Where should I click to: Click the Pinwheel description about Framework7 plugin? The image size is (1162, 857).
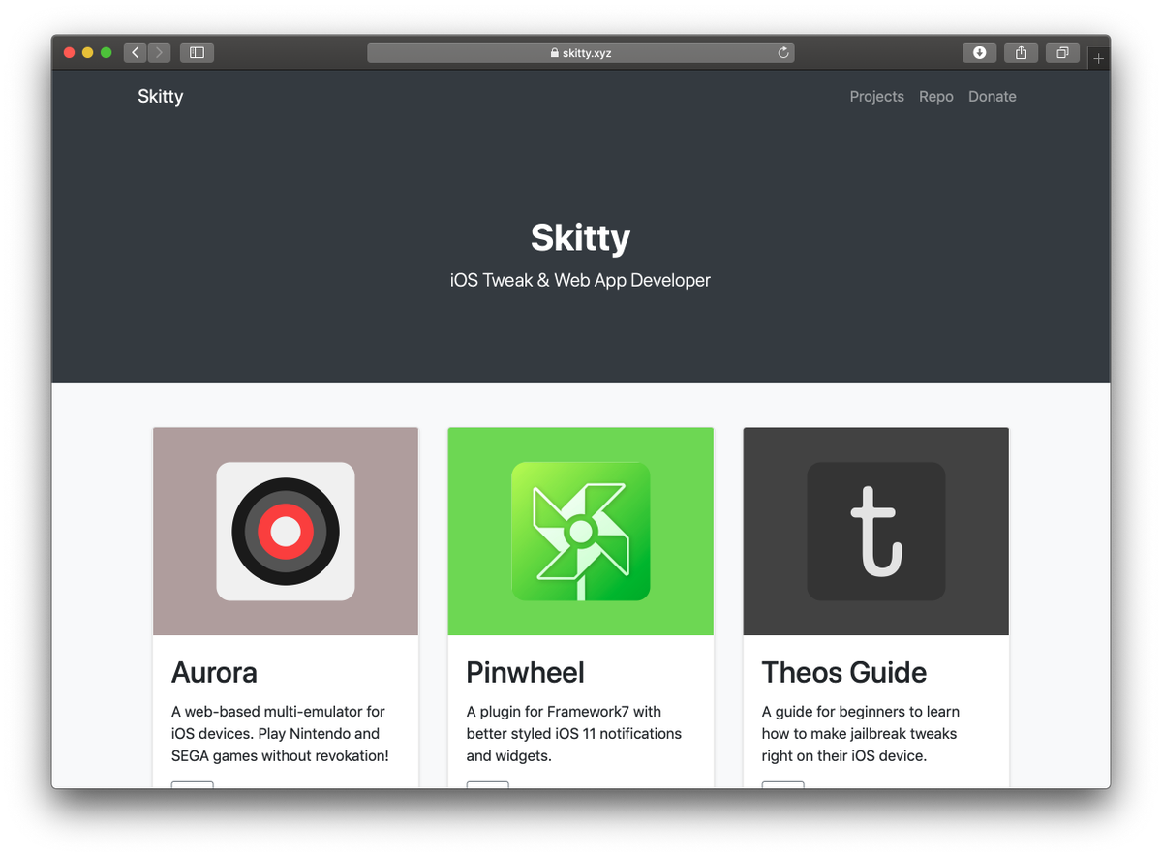click(574, 734)
